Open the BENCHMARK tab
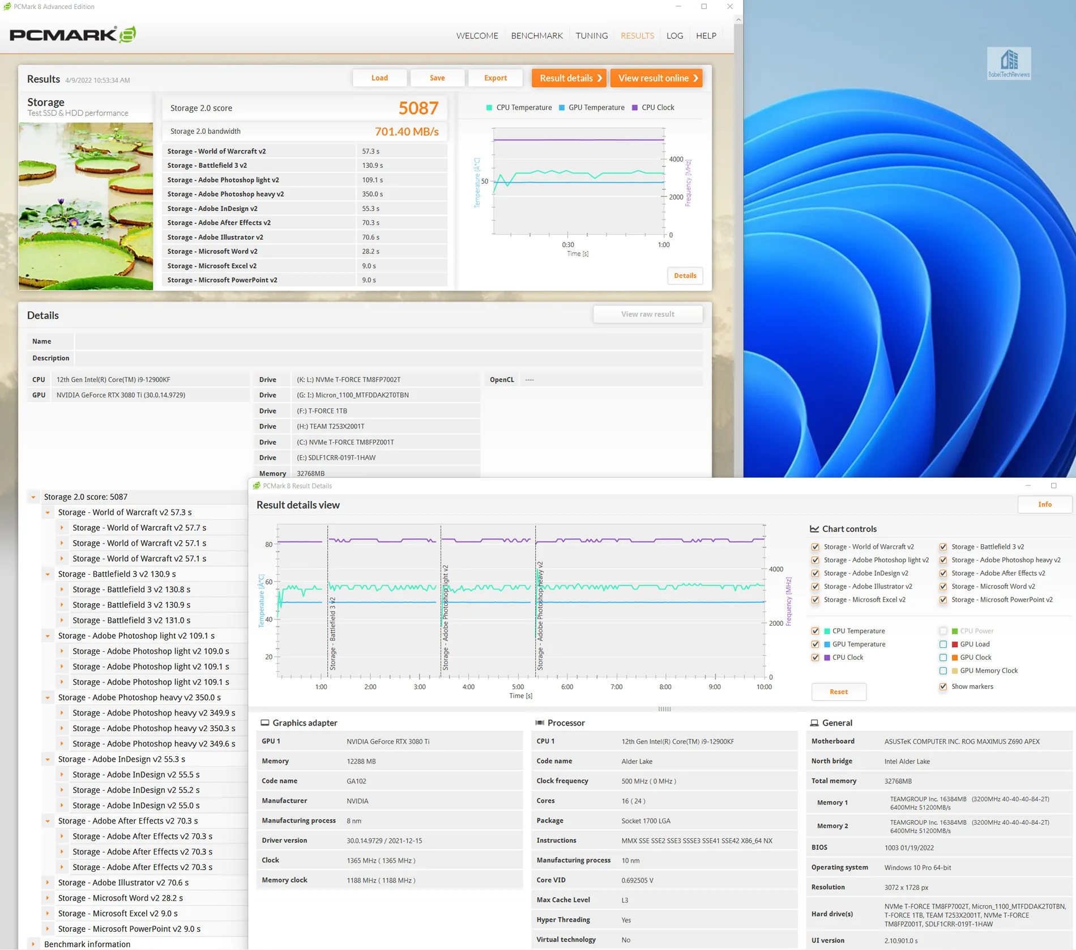Image resolution: width=1076 pixels, height=950 pixels. point(537,35)
